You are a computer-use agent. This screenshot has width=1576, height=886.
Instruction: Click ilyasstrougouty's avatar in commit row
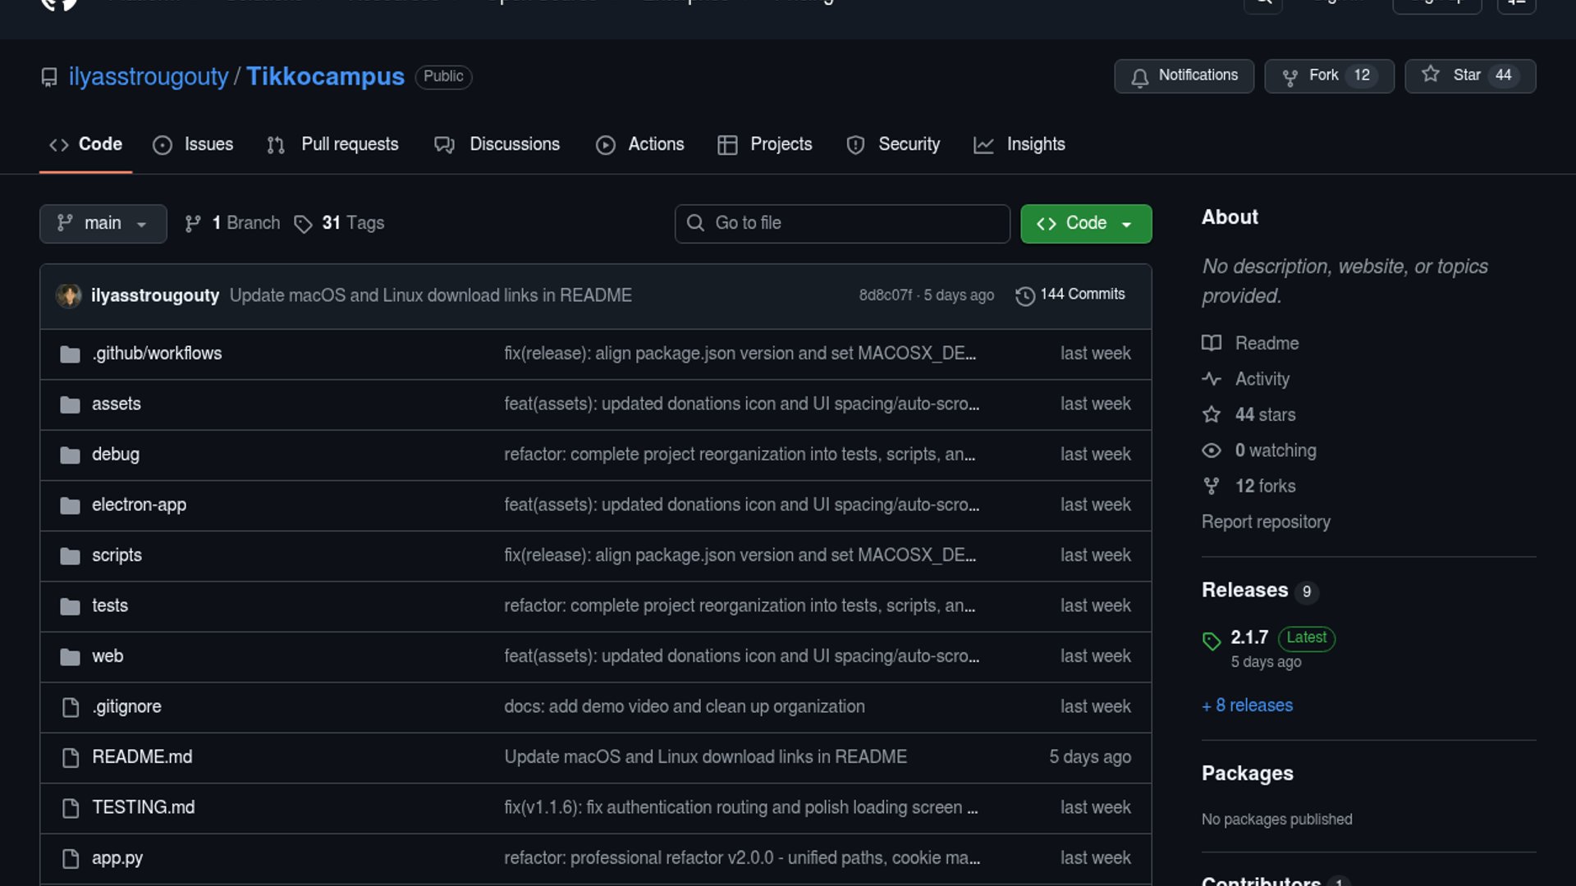69,295
